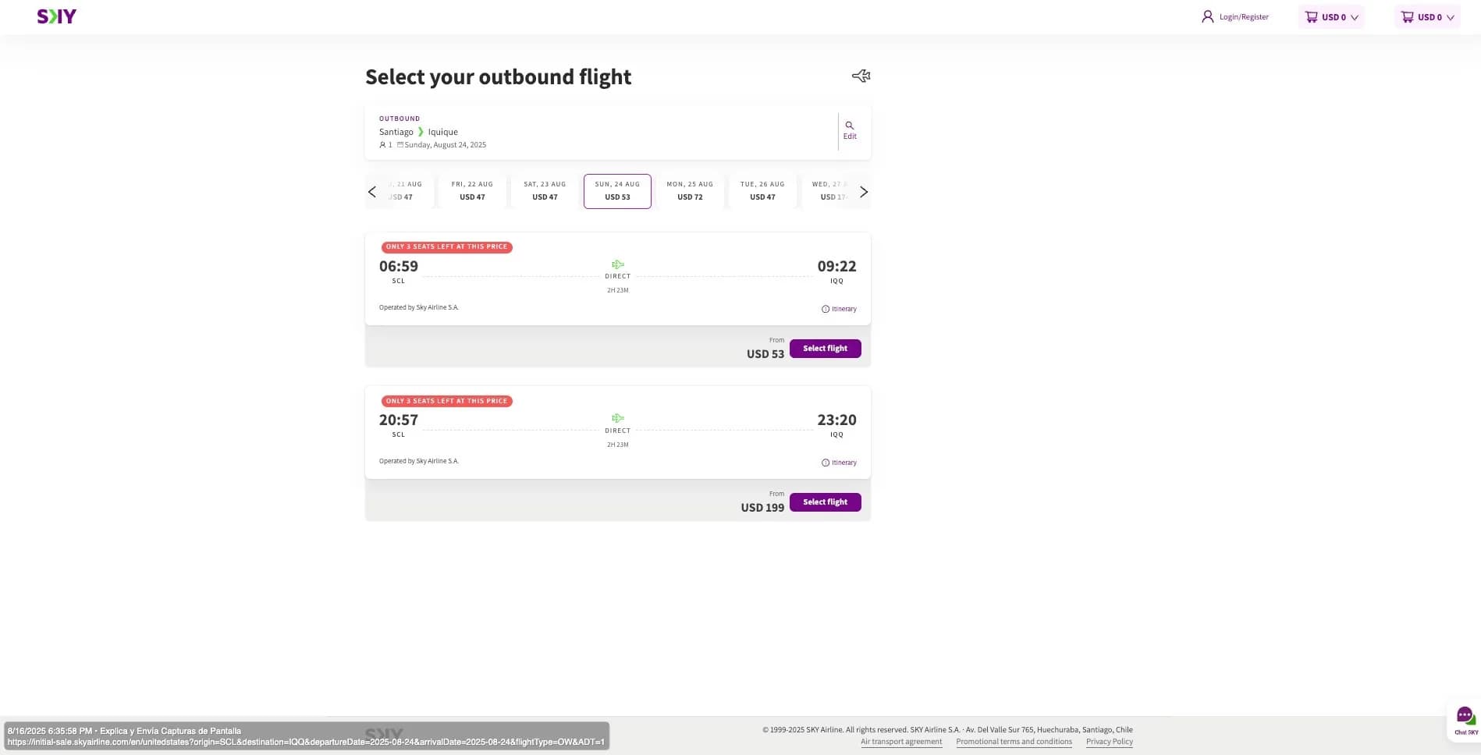Click the SKY airline logo

click(x=56, y=16)
